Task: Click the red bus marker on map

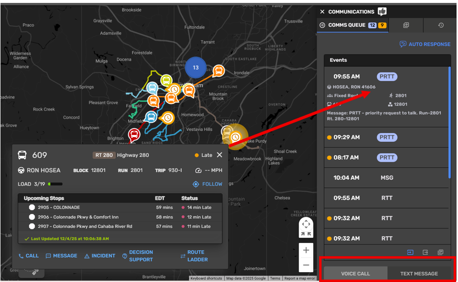Action: click(134, 134)
